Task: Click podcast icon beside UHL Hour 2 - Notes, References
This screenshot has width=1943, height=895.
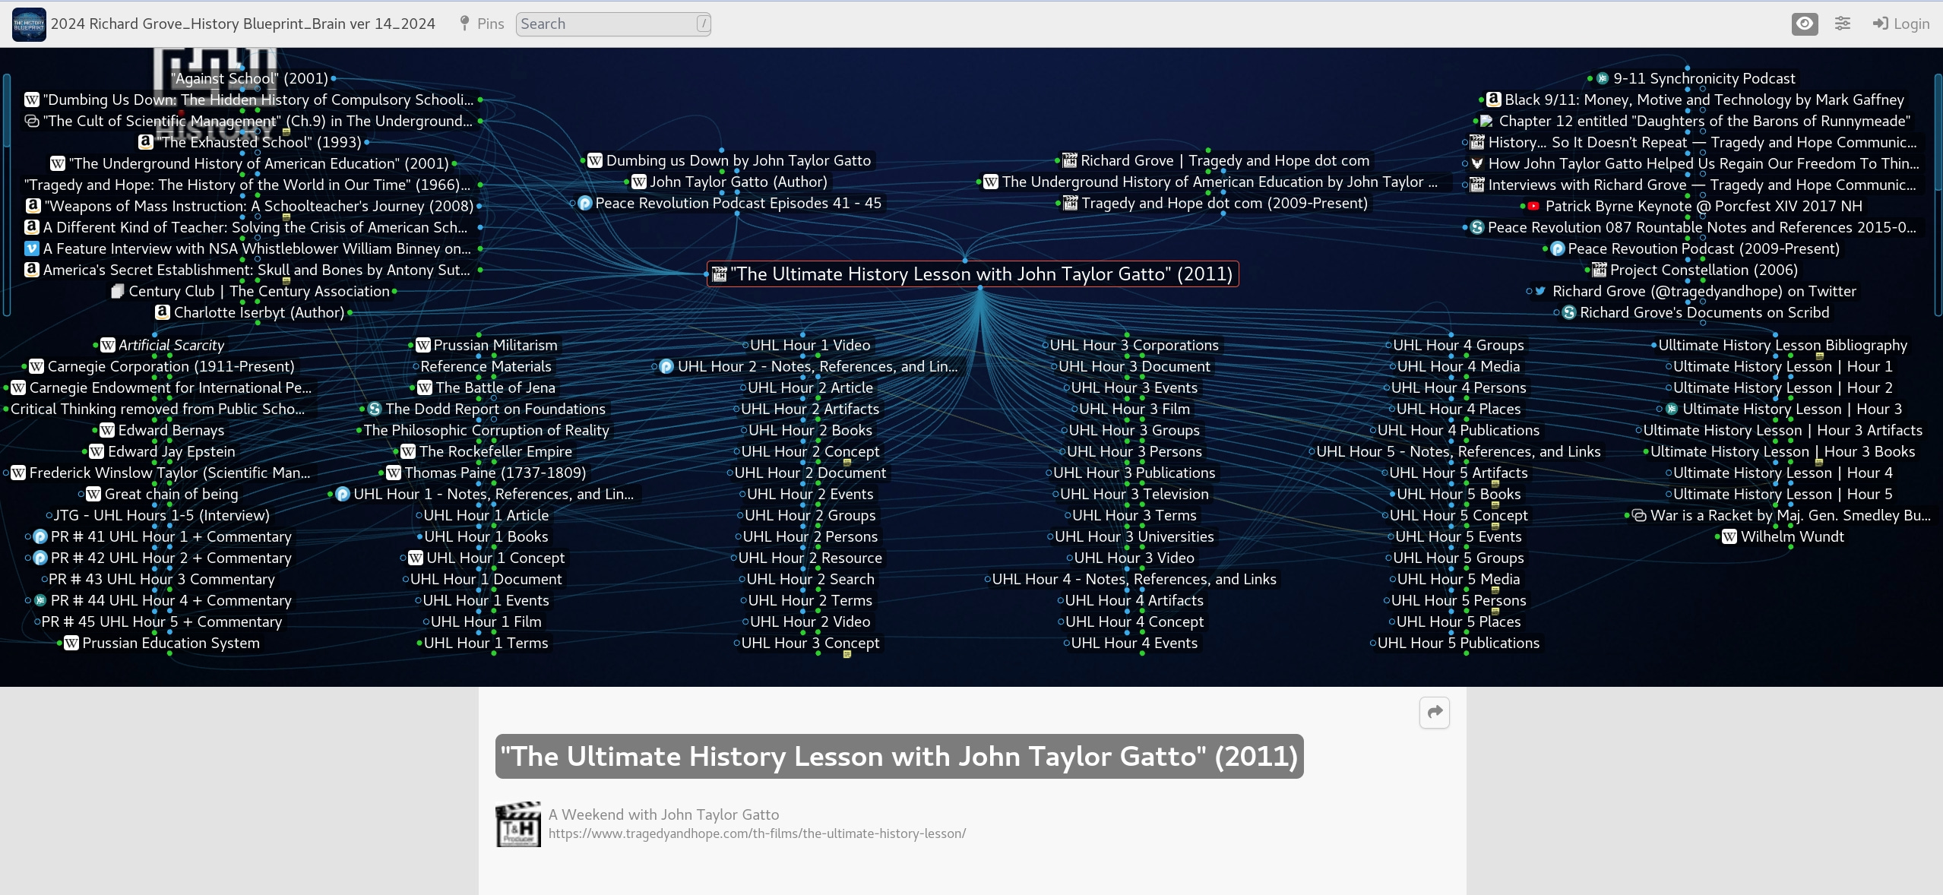Action: tap(666, 366)
